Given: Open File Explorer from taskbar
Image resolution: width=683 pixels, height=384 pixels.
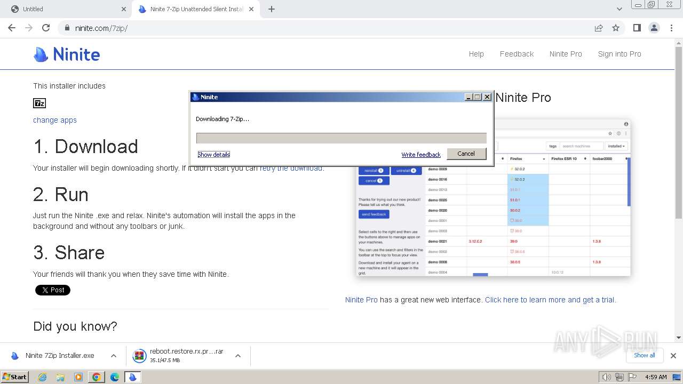Looking at the screenshot, I should [60, 377].
